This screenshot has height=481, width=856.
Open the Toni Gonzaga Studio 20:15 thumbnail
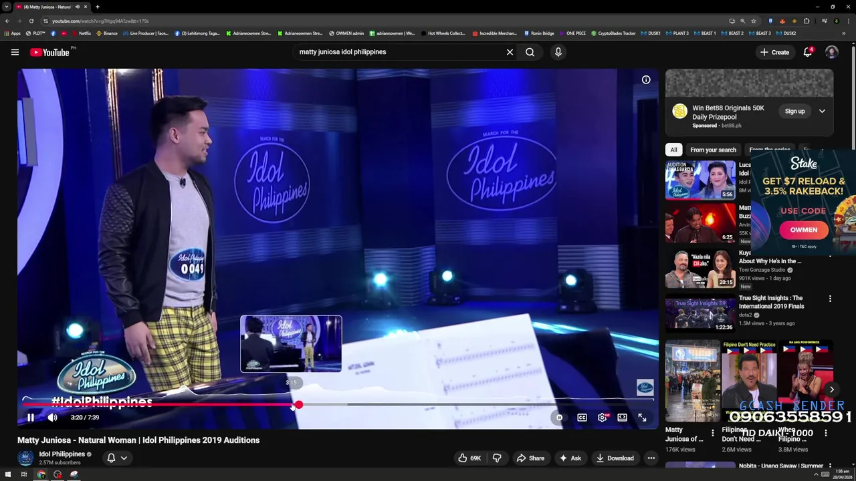[700, 269]
